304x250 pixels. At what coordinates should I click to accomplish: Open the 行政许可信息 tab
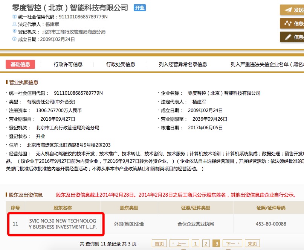coord(68,64)
